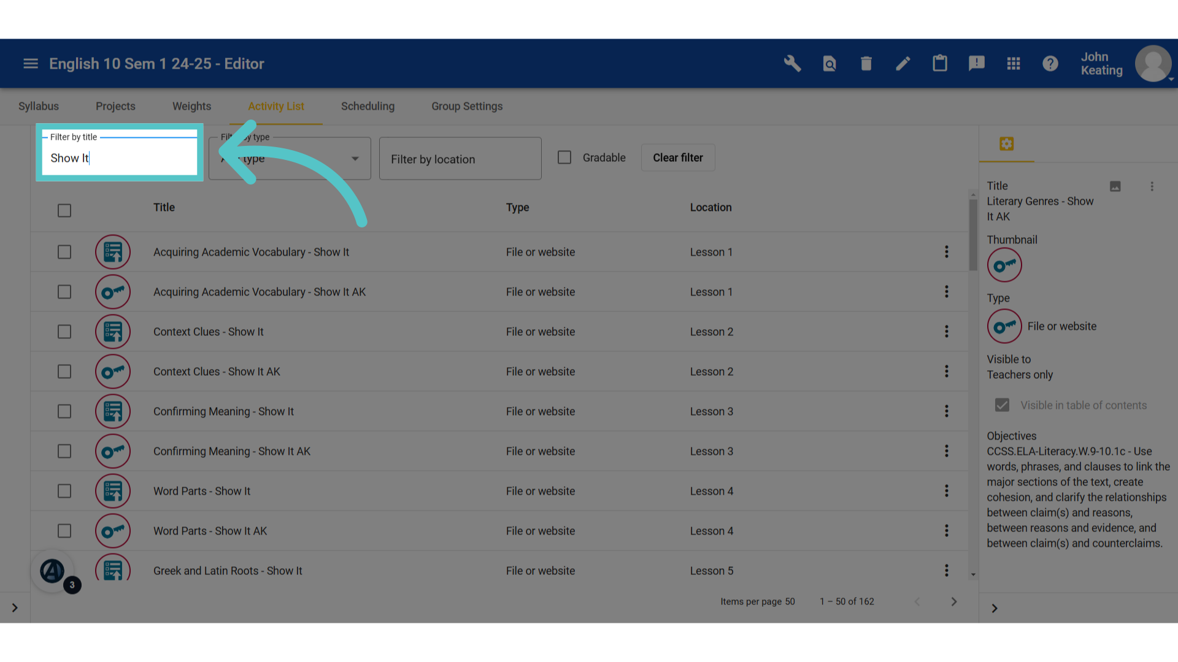The image size is (1178, 662).
Task: Check the Word Parts - Show It AK row
Action: (64, 531)
